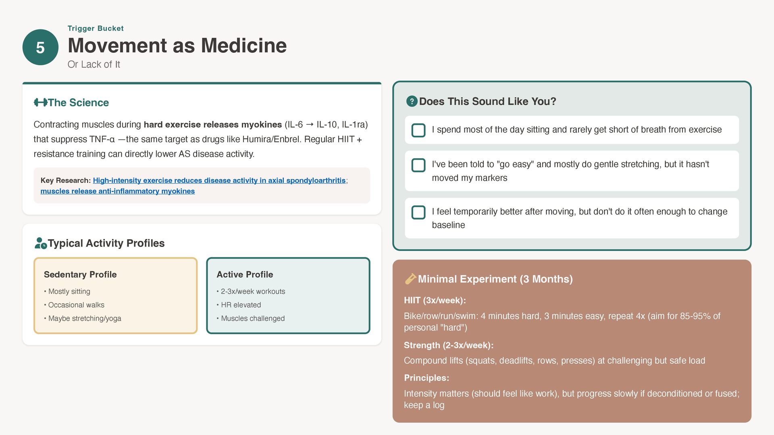This screenshot has width=774, height=435.
Task: Tick the 'told to go easy' checkbox
Action: 418,165
